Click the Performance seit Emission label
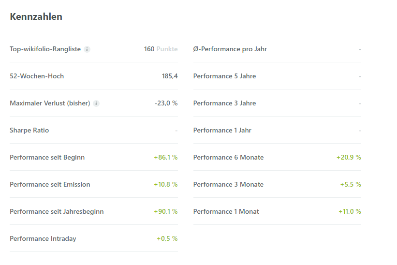 pos(50,185)
